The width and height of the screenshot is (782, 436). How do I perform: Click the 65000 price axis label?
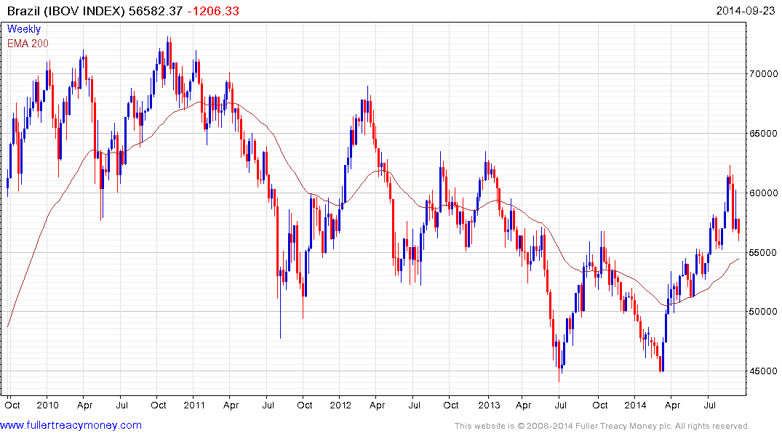click(x=764, y=133)
